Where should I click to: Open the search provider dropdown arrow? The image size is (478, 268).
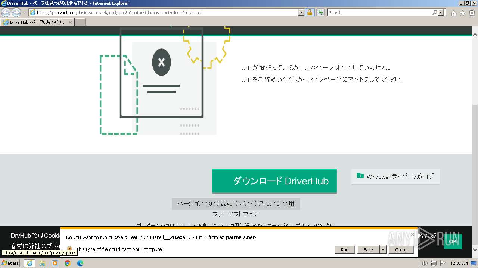click(441, 12)
